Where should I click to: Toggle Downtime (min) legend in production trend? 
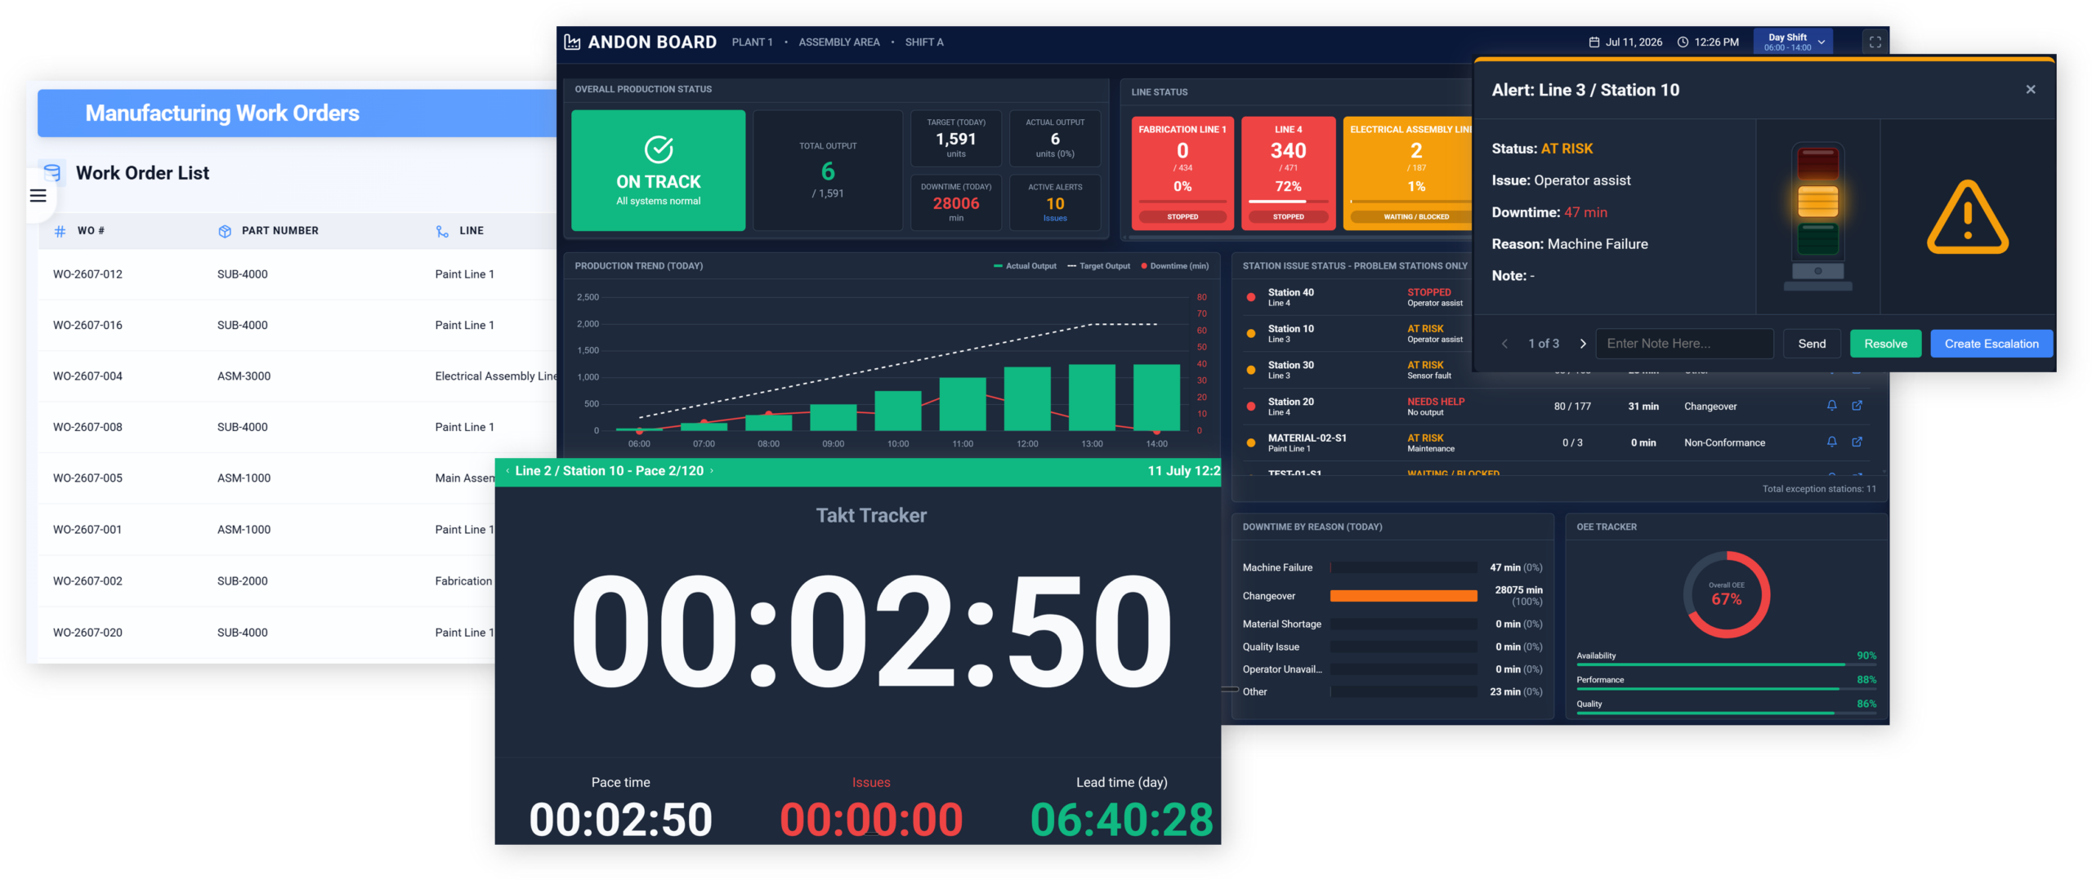coord(1174,266)
